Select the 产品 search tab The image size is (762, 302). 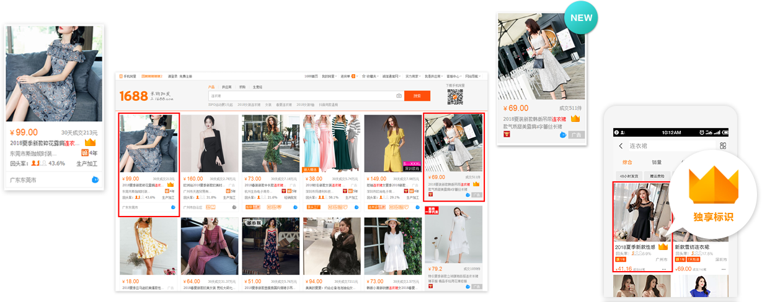pos(211,87)
